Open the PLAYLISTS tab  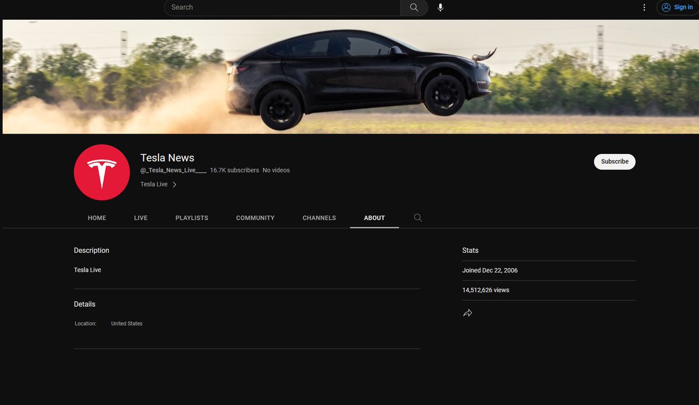[x=192, y=218]
